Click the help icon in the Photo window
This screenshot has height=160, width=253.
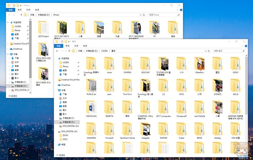[181, 10]
